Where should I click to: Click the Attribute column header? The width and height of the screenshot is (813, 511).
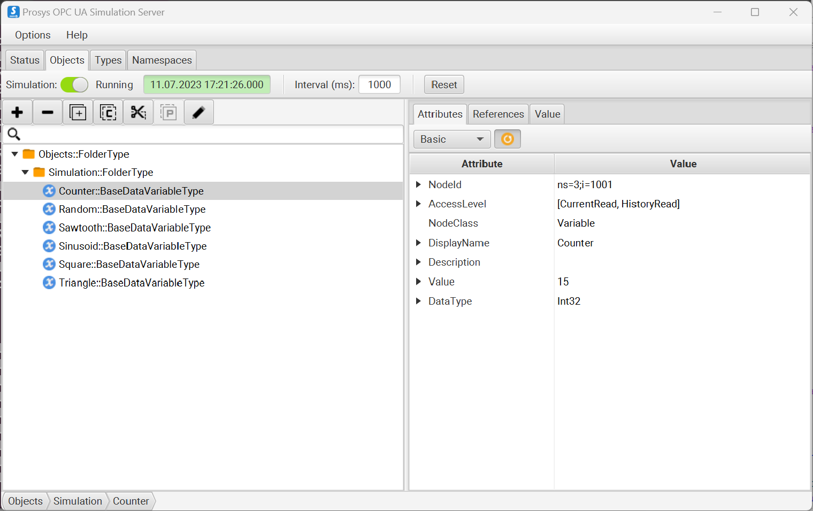(482, 164)
